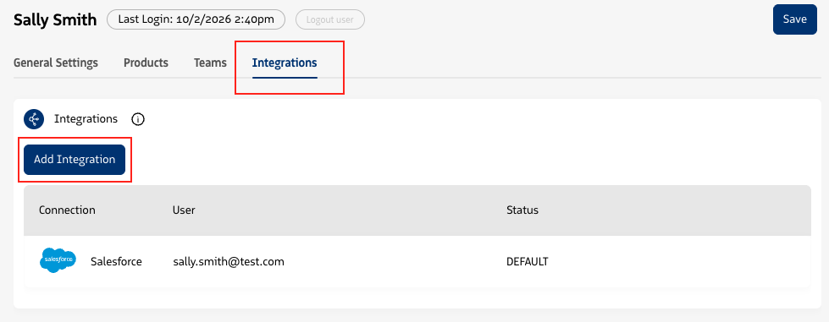Click the Integrations network icon
The image size is (829, 322).
coord(33,119)
